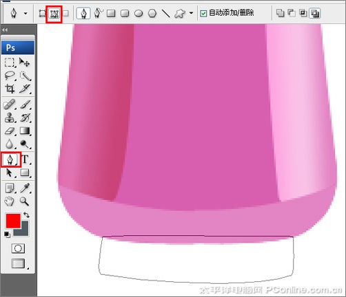Collapse the toolbox with double arrows
Image resolution: width=346 pixels, height=297 pixels.
click(x=5, y=30)
